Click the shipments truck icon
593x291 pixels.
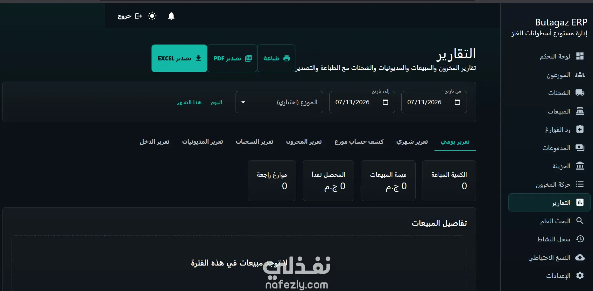[x=580, y=93]
